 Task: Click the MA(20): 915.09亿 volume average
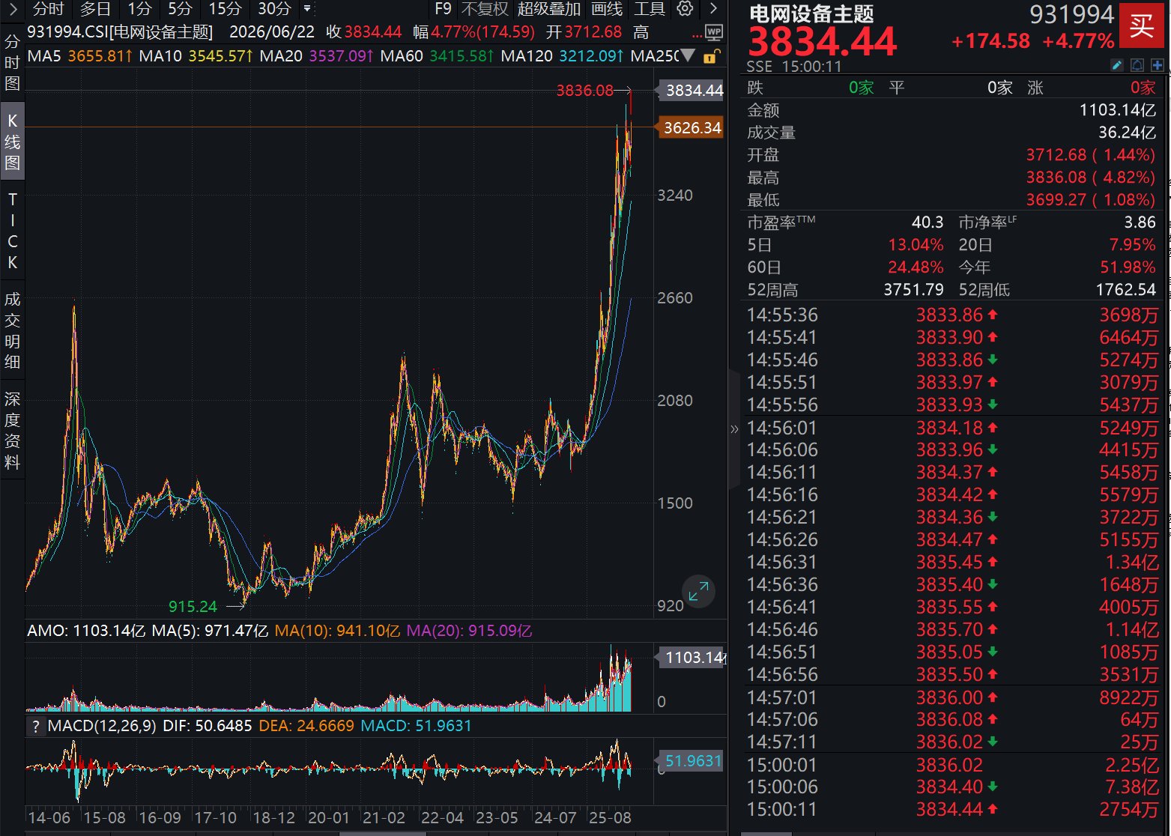(x=469, y=631)
